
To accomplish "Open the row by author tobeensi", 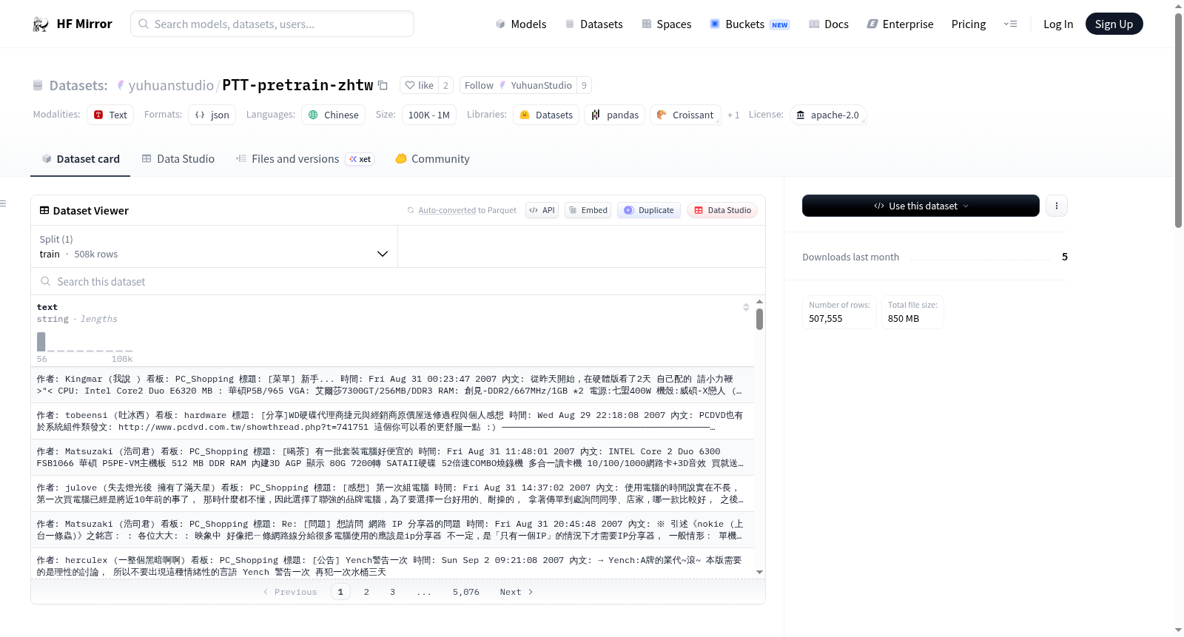I will click(x=392, y=421).
